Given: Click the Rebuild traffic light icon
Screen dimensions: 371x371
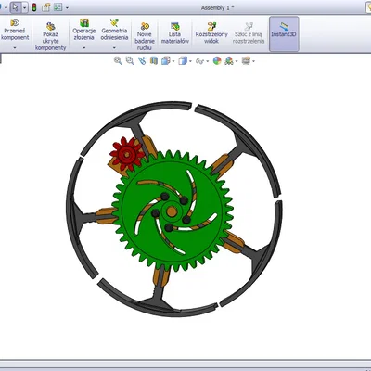Looking at the screenshot, I should click(34, 7).
